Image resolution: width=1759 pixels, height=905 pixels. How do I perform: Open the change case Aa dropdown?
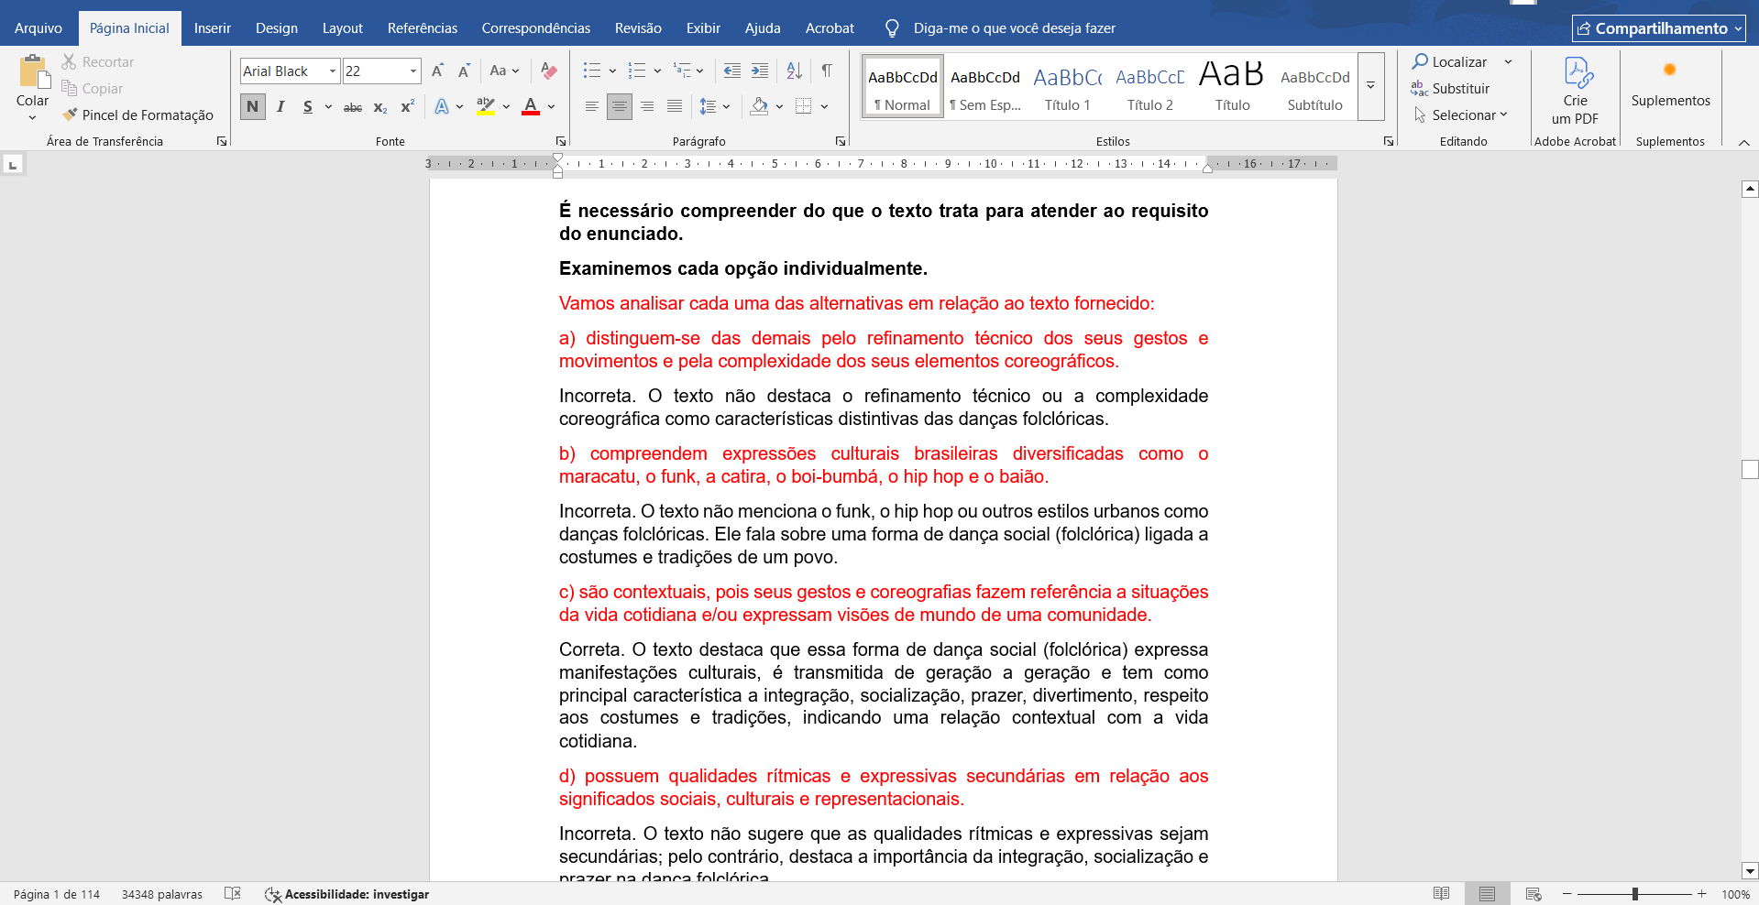pyautogui.click(x=504, y=71)
